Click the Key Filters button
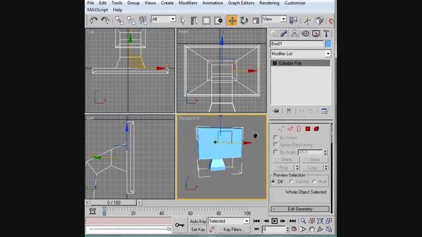This screenshot has width=422, height=237. (233, 230)
